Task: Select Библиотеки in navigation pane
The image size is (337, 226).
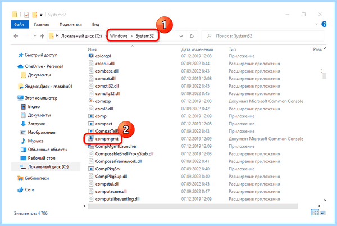Action: 37,178
